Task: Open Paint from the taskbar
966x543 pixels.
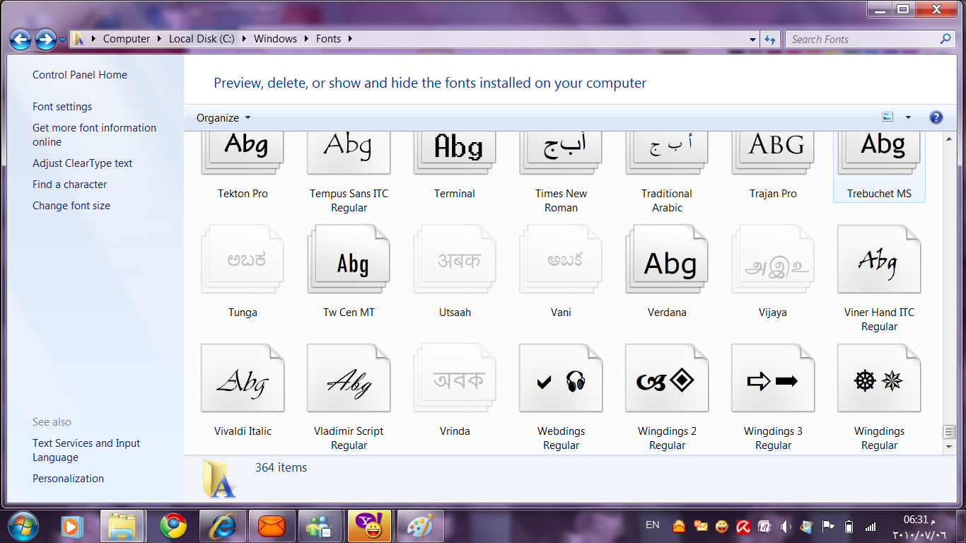Action: (421, 526)
